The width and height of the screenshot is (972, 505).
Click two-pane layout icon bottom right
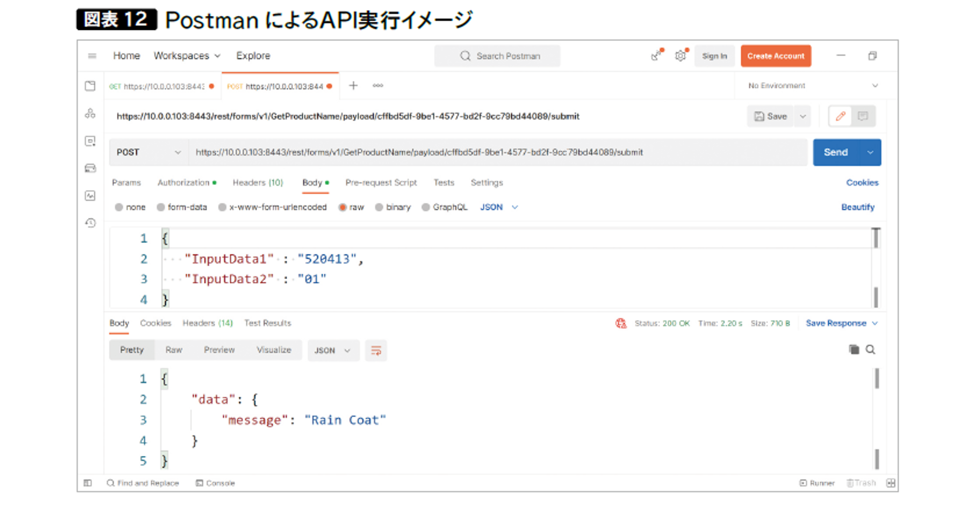point(890,483)
